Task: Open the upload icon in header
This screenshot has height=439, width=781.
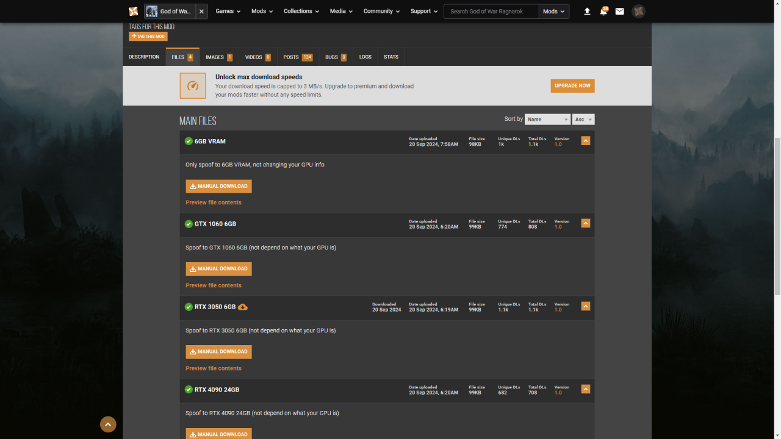Action: pos(587,11)
